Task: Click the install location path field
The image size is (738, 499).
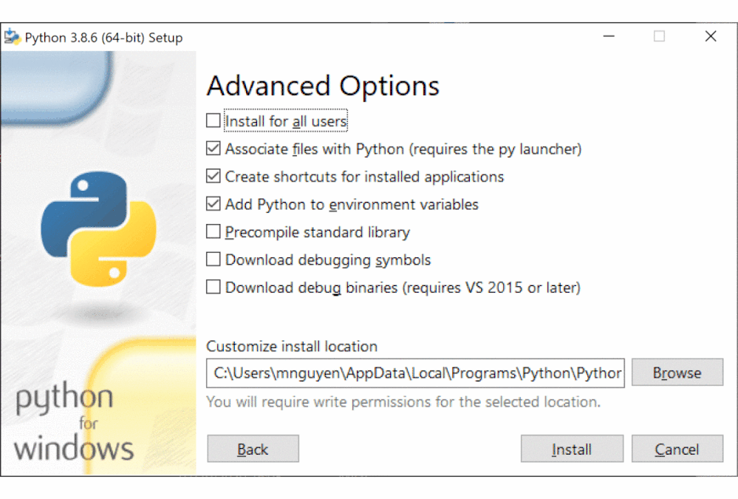Action: click(415, 373)
